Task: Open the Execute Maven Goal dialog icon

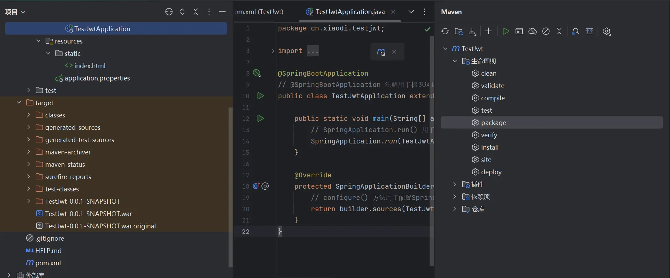Action: click(x=519, y=31)
